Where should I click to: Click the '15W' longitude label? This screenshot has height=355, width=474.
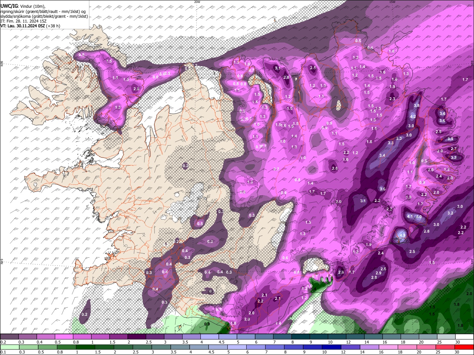coord(392,2)
